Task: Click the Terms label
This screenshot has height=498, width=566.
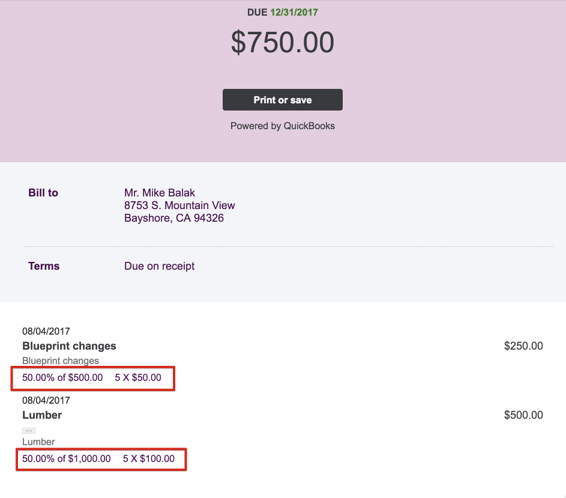Action: pyautogui.click(x=44, y=266)
